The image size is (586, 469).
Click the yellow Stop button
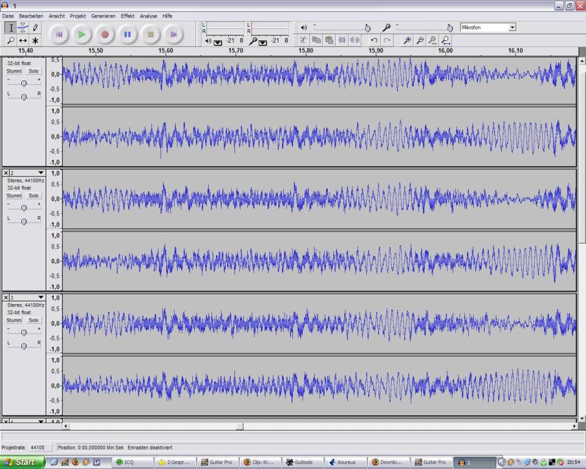click(x=151, y=34)
